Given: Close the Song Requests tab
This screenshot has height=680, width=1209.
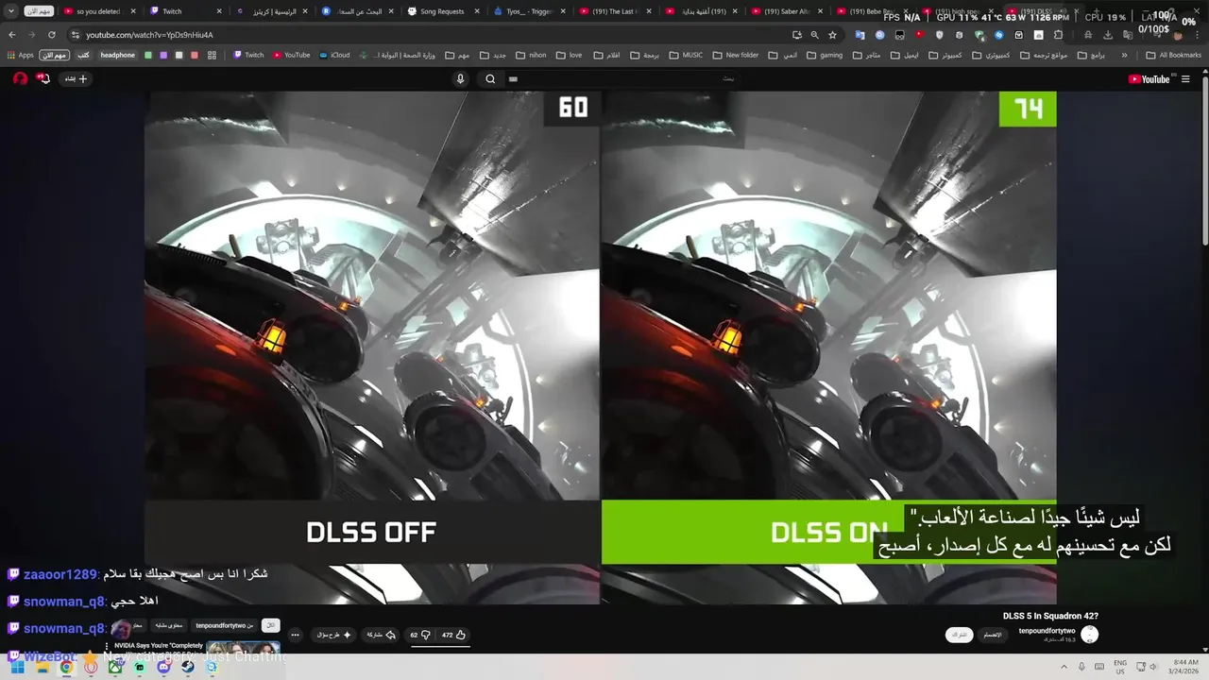Looking at the screenshot, I should click(477, 11).
